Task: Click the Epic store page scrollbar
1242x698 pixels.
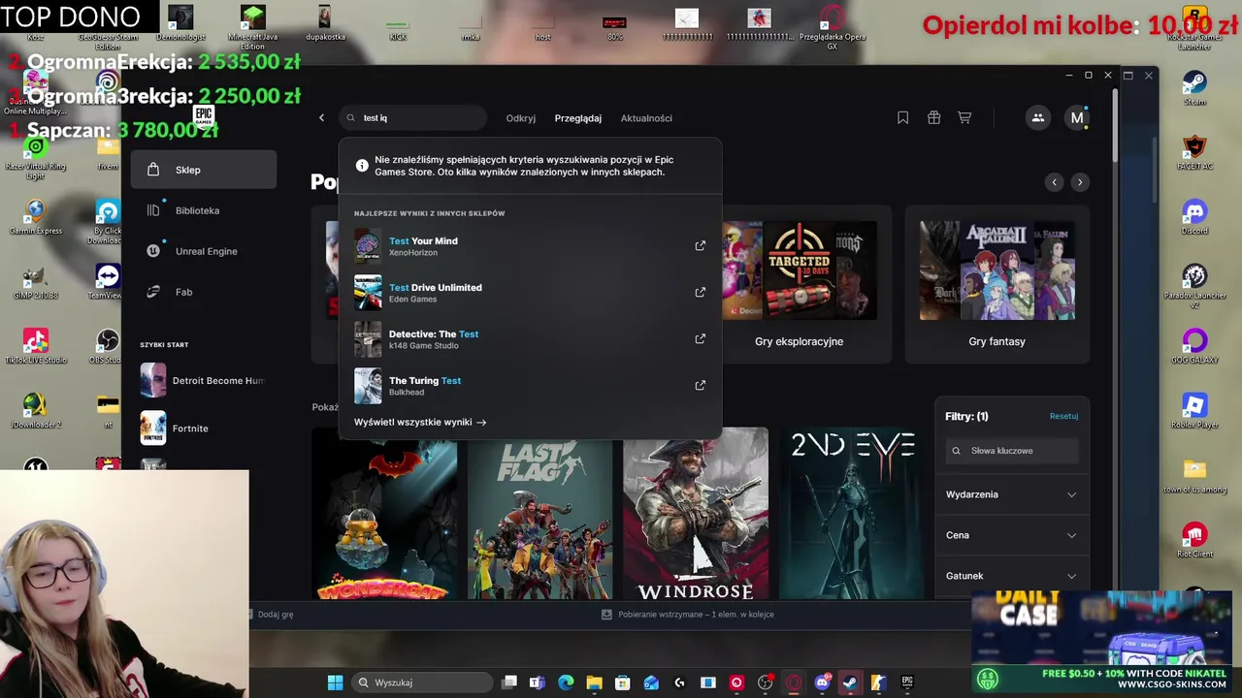Action: tap(1116, 126)
